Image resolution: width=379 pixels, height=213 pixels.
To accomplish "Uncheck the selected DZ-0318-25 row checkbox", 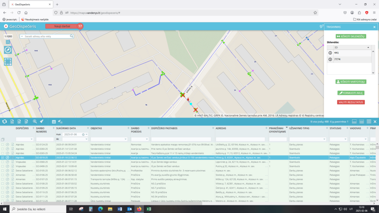I will tap(3, 158).
